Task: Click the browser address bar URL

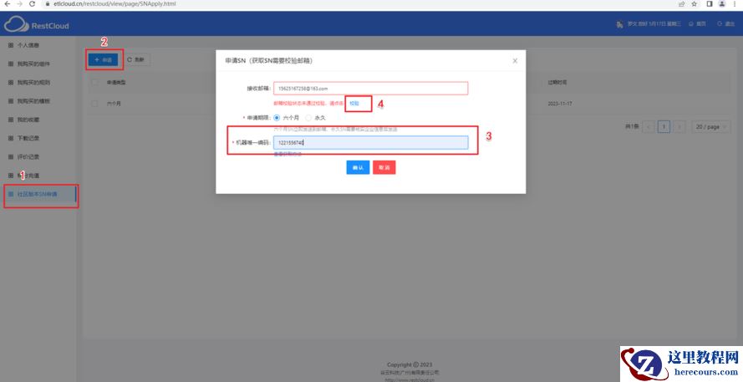Action: [x=115, y=4]
